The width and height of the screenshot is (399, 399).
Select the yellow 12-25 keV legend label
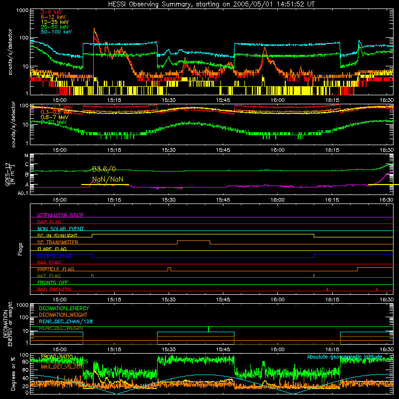point(54,22)
